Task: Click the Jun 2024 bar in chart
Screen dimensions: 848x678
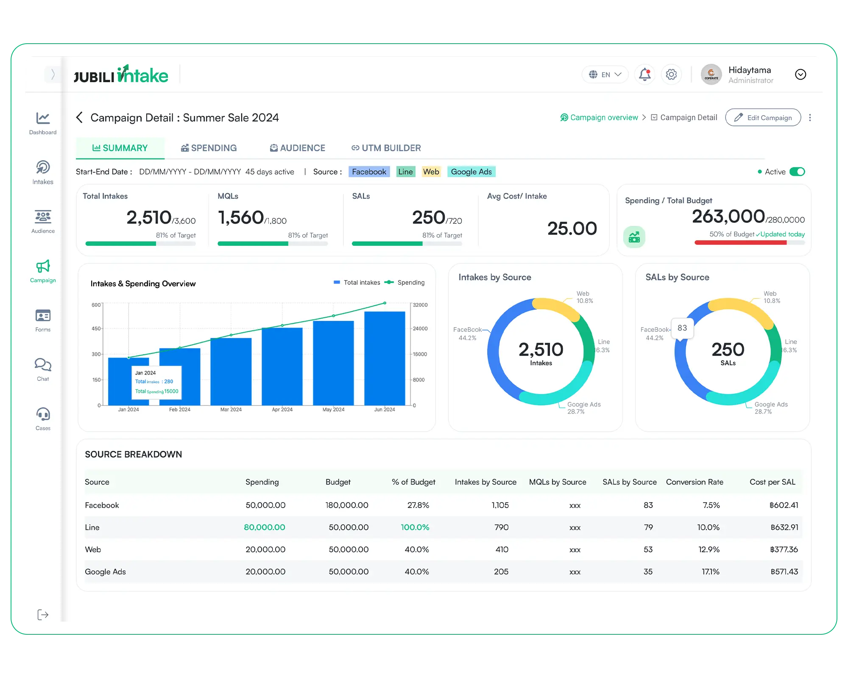Action: coord(385,358)
